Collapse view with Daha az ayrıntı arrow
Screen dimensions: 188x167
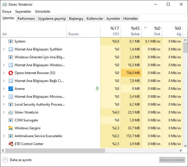5,160
